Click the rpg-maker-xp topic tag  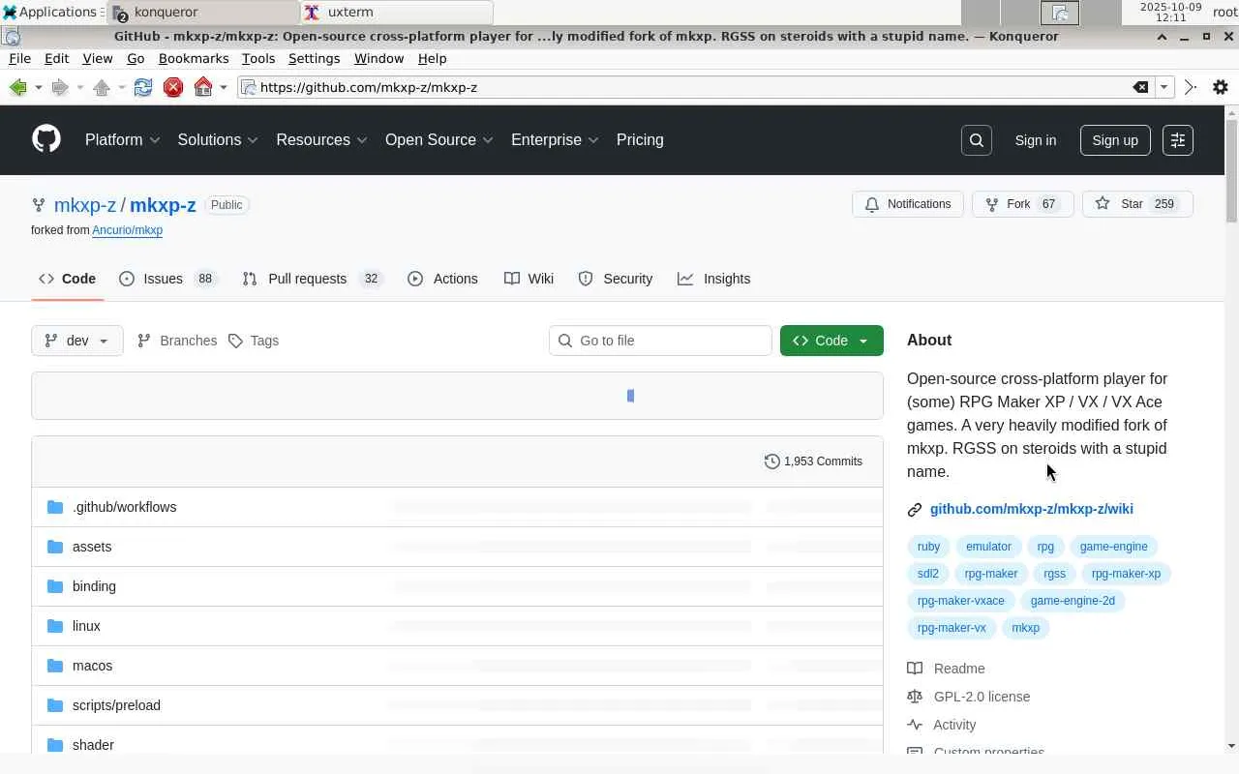click(x=1126, y=574)
